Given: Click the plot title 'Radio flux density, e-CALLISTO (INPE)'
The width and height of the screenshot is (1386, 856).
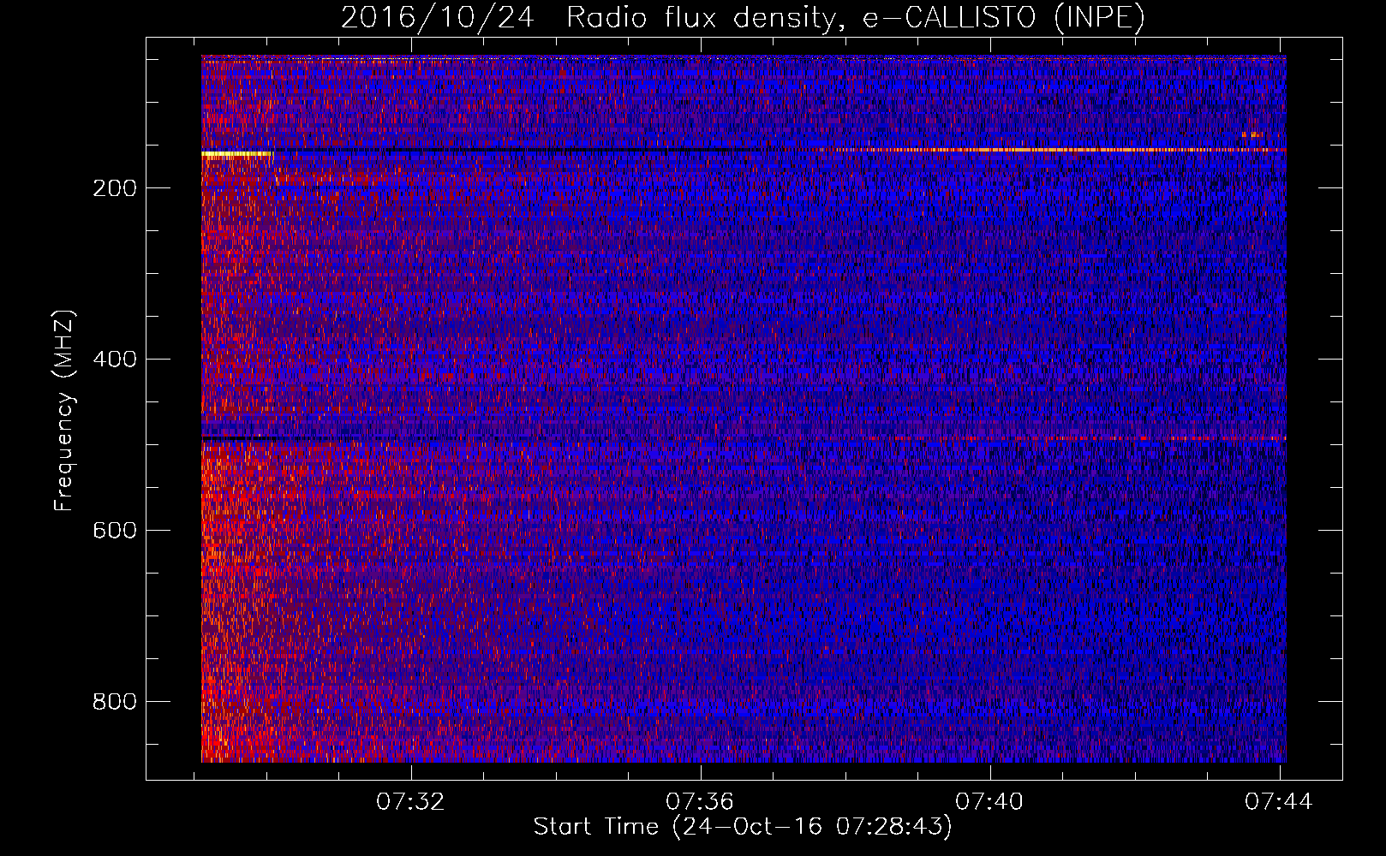Looking at the screenshot, I should point(856,17).
